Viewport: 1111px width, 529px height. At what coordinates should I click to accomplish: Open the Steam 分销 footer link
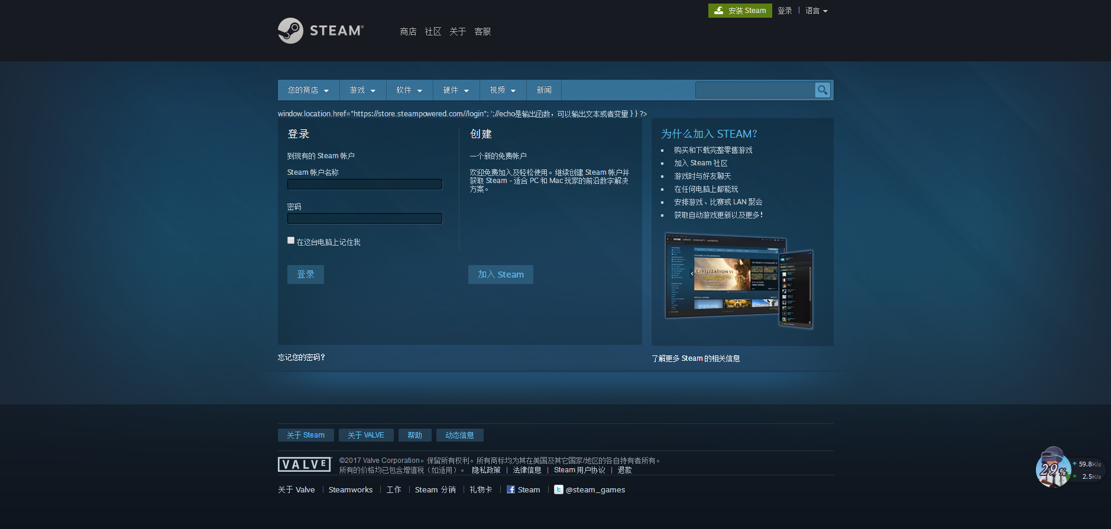click(x=435, y=489)
